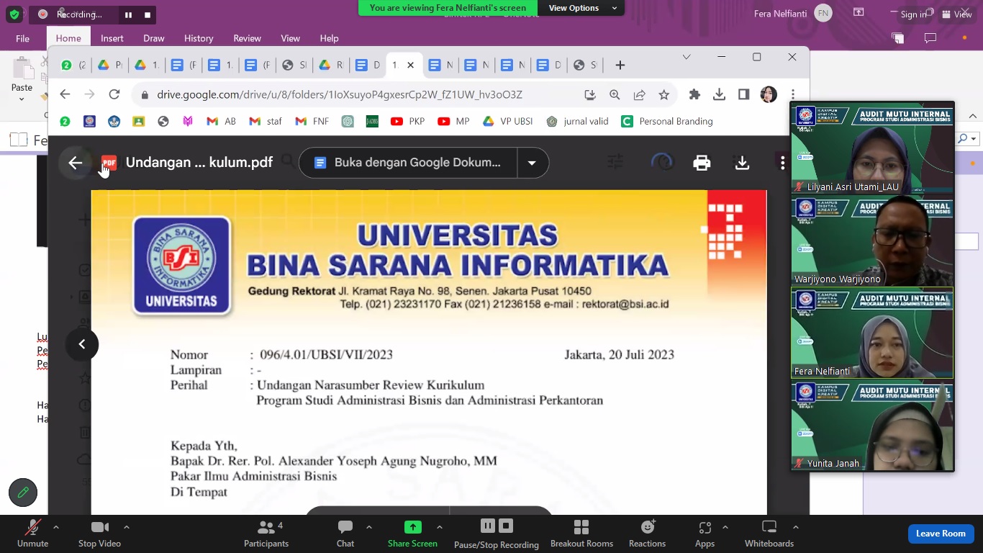Click the green Share Screen button
Image resolution: width=983 pixels, height=553 pixels.
pyautogui.click(x=412, y=534)
